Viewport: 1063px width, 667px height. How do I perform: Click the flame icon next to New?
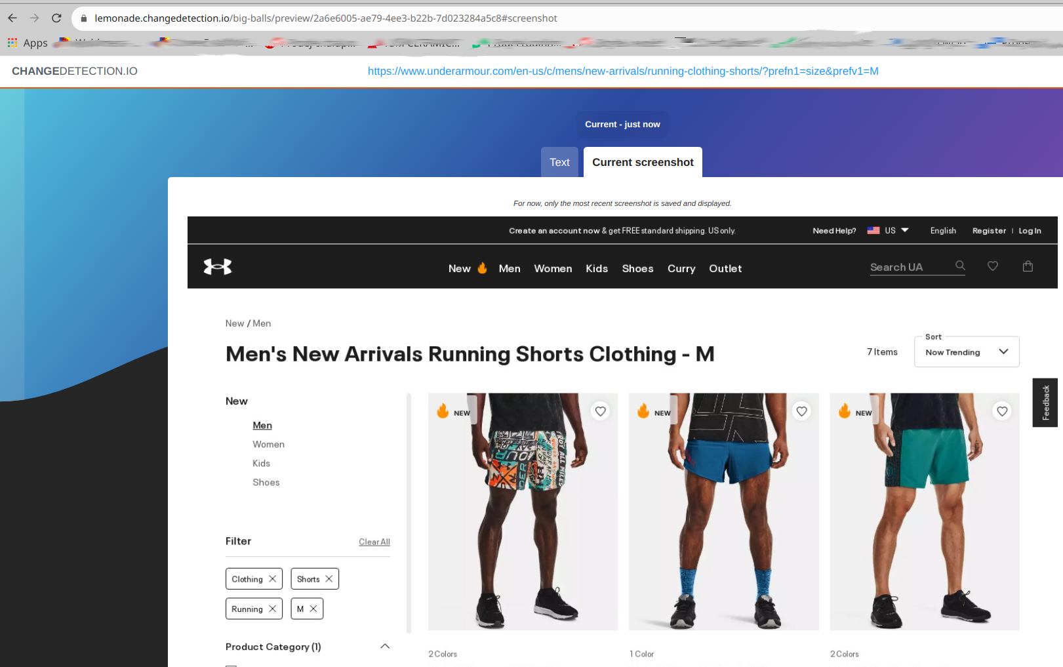click(483, 268)
